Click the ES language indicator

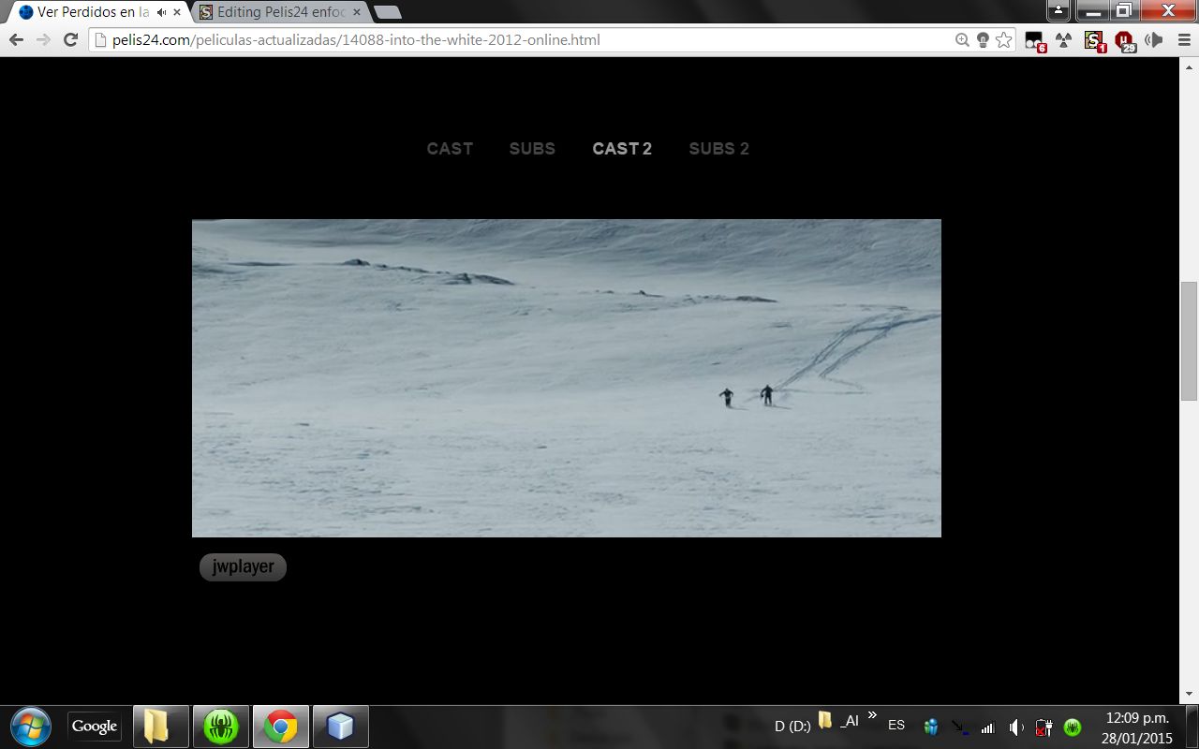tap(896, 726)
